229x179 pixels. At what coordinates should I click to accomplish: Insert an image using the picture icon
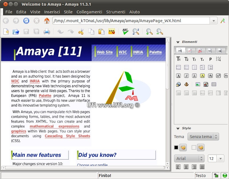click(198, 84)
